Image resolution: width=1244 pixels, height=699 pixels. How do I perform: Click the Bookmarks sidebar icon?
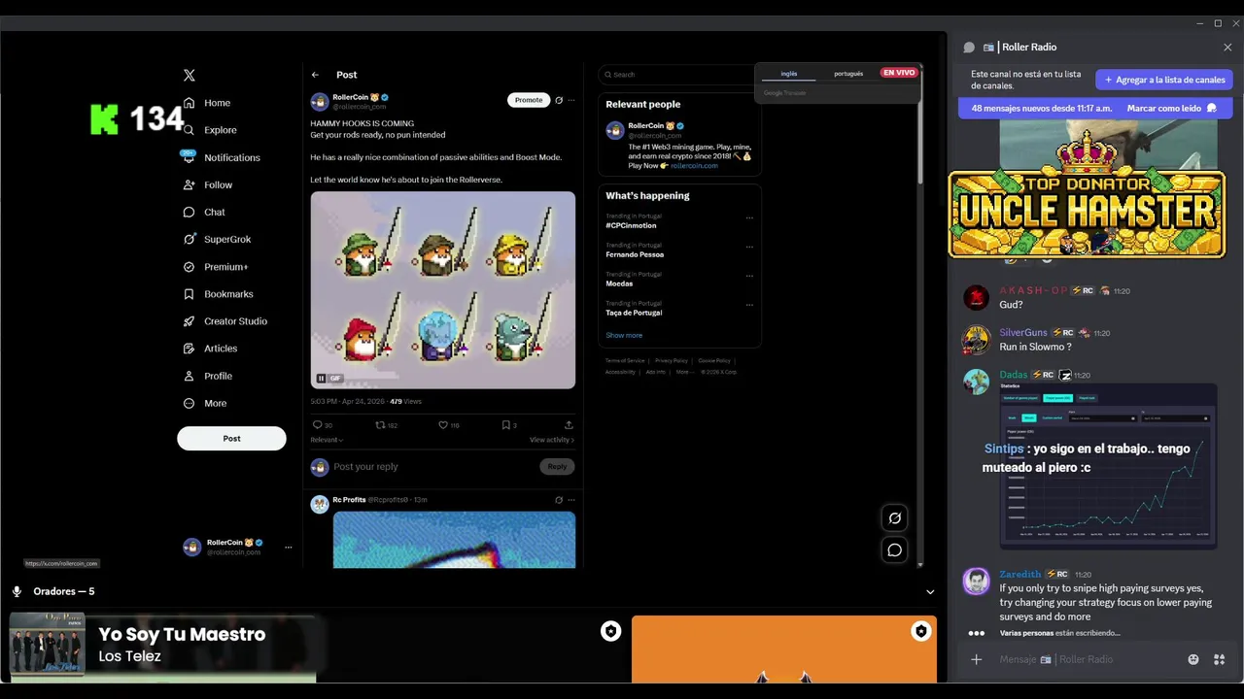pos(190,294)
